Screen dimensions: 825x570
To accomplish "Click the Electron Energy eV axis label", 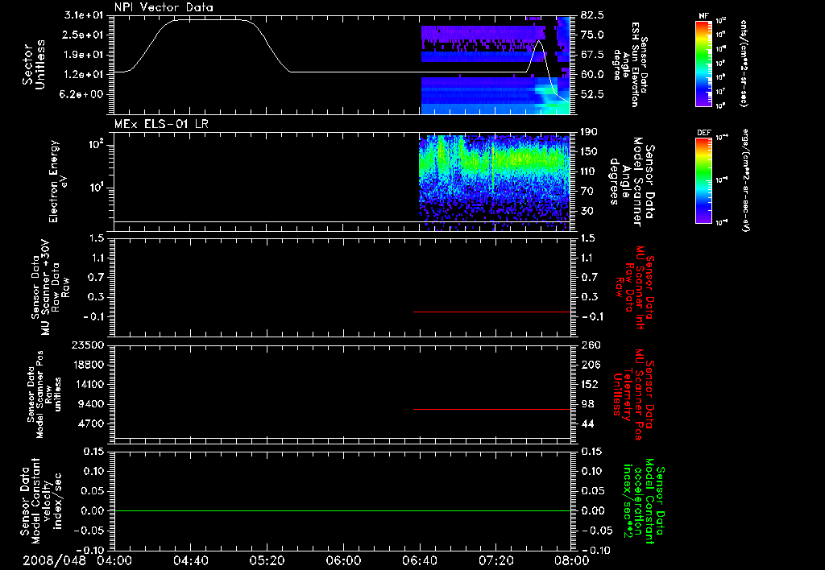I will click(x=59, y=181).
